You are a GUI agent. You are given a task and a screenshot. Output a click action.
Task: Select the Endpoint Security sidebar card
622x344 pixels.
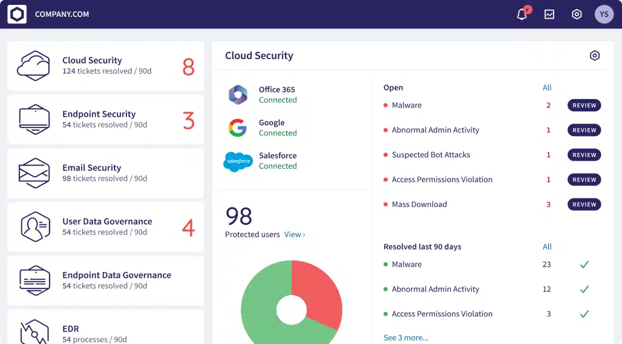[x=105, y=119]
